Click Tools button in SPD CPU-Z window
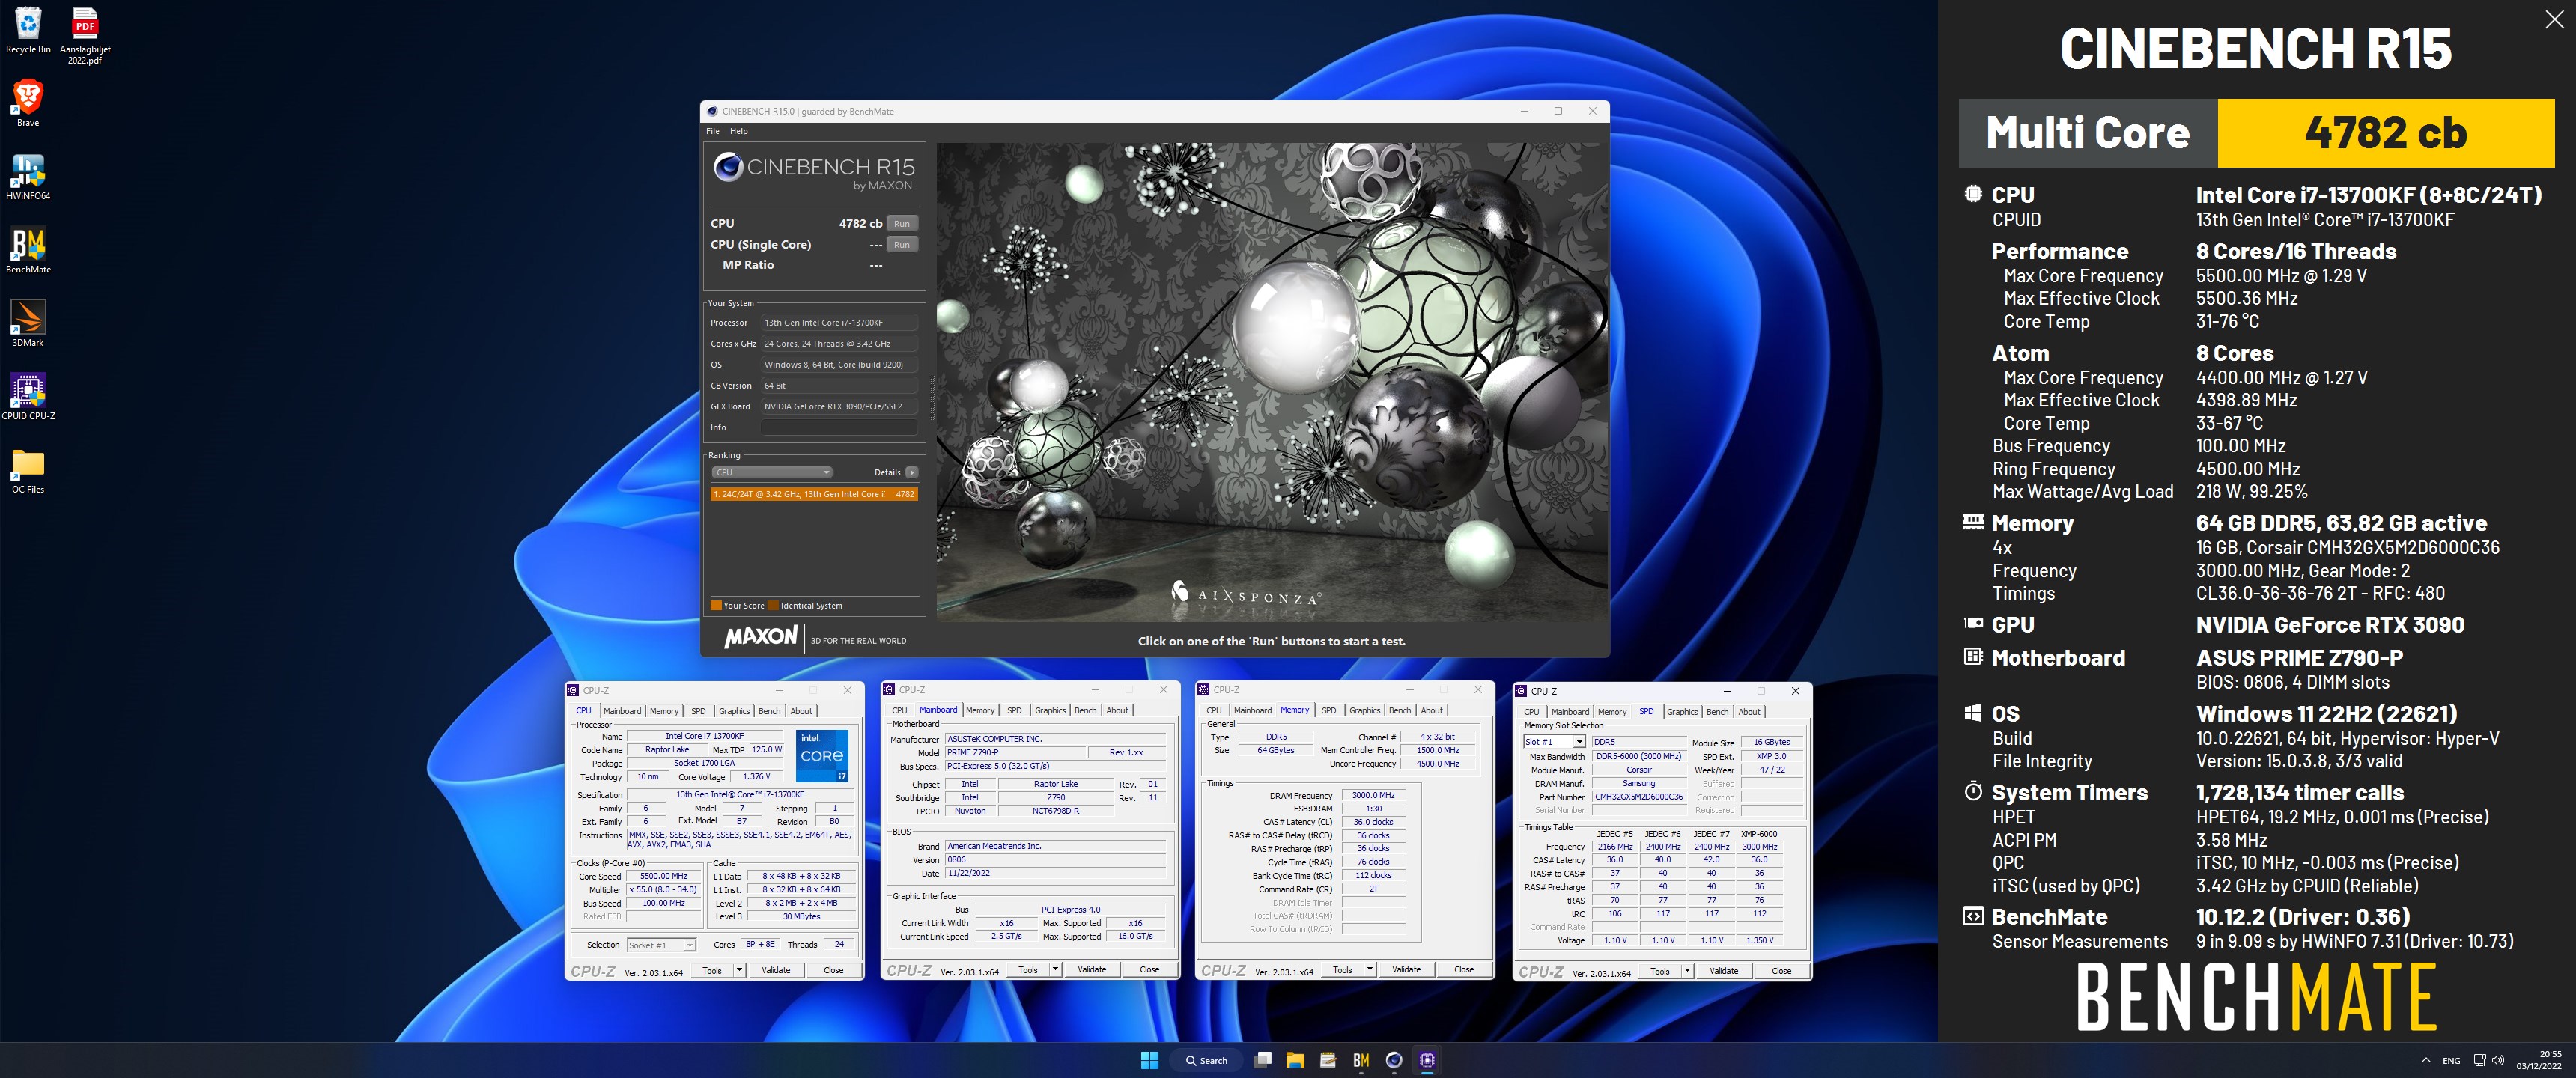Screen dimensions: 2576x1078 click(x=1659, y=971)
